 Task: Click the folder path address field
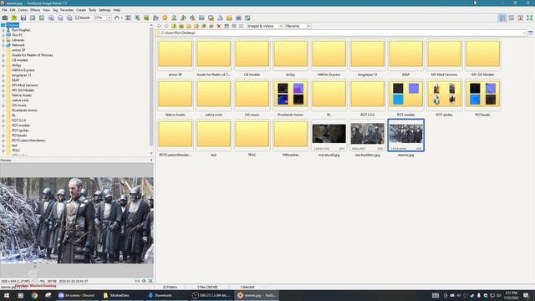[x=340, y=33]
